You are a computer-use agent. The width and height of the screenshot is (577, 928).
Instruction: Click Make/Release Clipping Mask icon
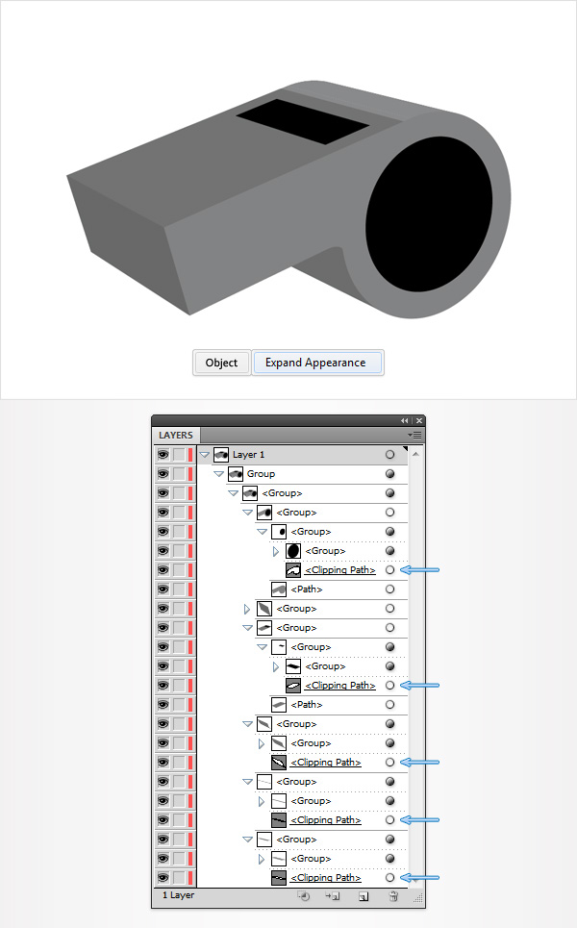tap(304, 896)
